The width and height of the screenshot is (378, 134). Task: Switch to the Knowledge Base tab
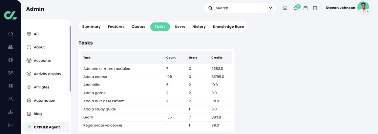228,27
